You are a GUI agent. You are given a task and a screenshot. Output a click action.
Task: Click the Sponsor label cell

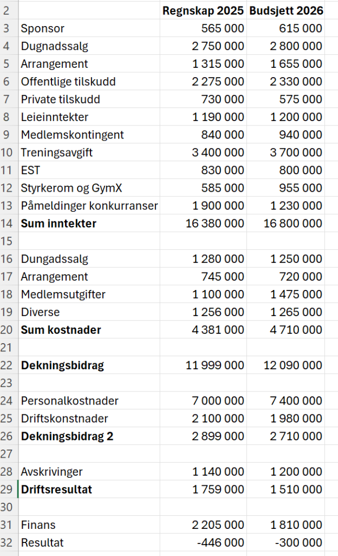[43, 29]
